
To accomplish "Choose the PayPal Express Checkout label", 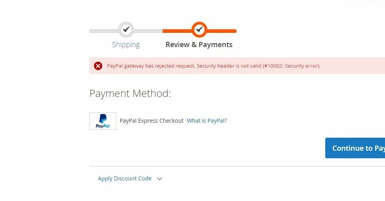I will coord(152,121).
